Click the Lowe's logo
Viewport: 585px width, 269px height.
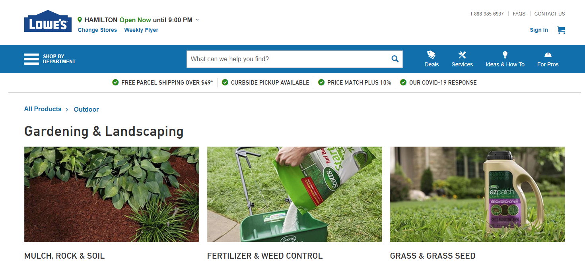point(48,21)
